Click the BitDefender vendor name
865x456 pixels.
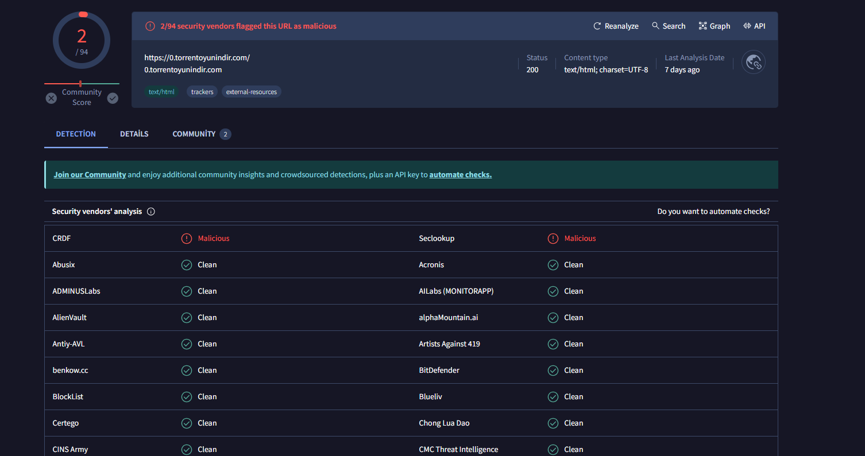click(x=439, y=370)
